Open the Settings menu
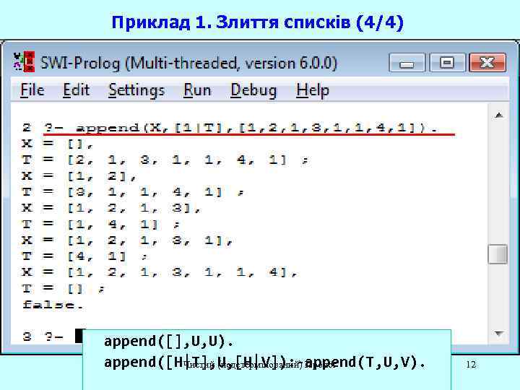Screen dimensions: 520x390 (136, 90)
